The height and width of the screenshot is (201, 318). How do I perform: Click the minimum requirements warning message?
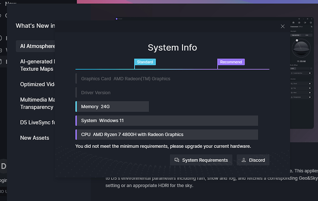(x=163, y=146)
